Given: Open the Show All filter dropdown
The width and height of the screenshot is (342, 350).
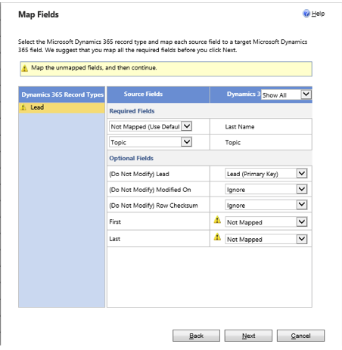Looking at the screenshot, I should point(286,94).
